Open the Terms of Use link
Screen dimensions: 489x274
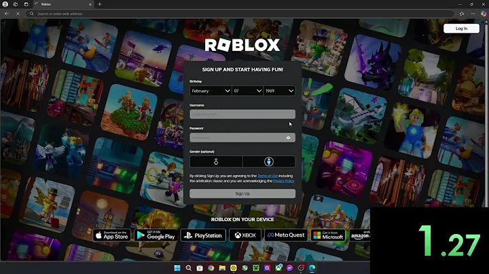point(268,176)
